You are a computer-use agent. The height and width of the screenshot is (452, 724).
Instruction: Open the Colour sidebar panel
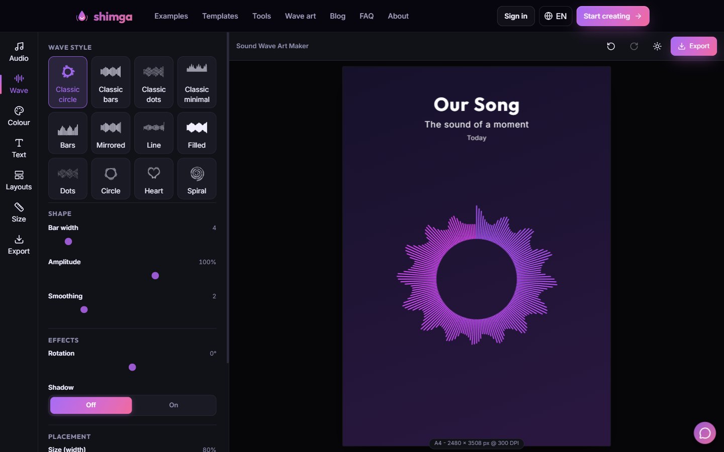coord(19,117)
